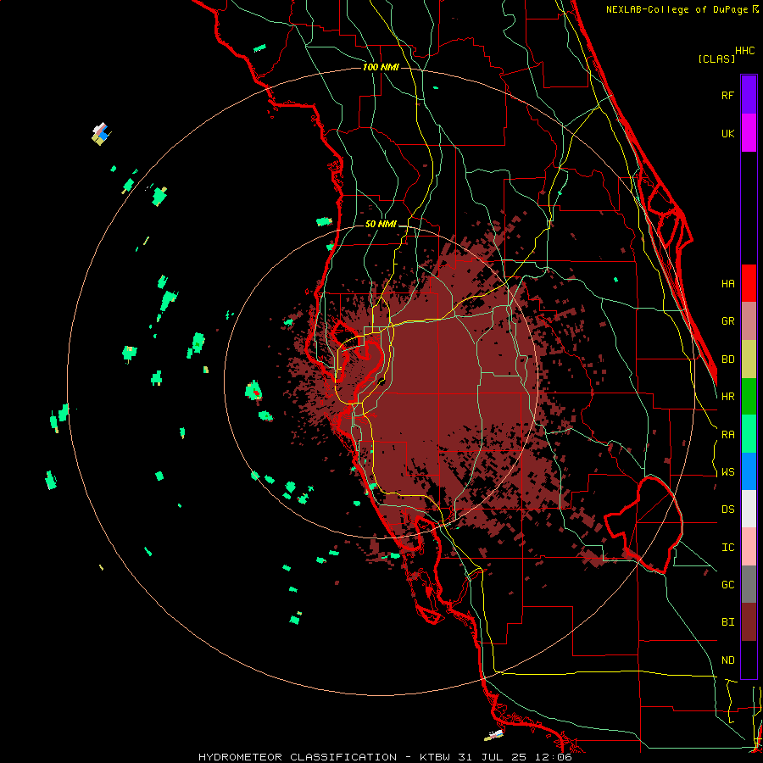This screenshot has width=763, height=763.
Task: Click the multicolored echo at far upper left
Action: point(101,134)
